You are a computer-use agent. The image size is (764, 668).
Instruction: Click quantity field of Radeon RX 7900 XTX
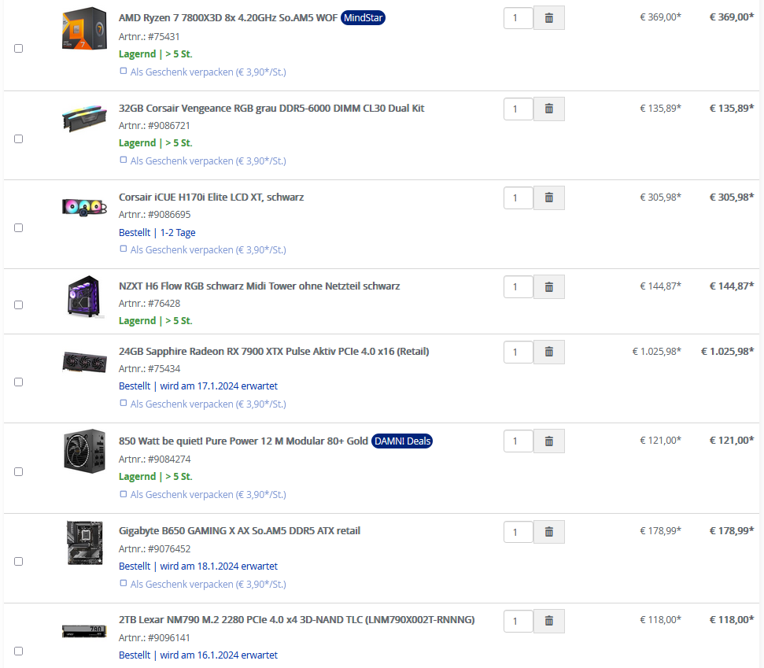(519, 352)
